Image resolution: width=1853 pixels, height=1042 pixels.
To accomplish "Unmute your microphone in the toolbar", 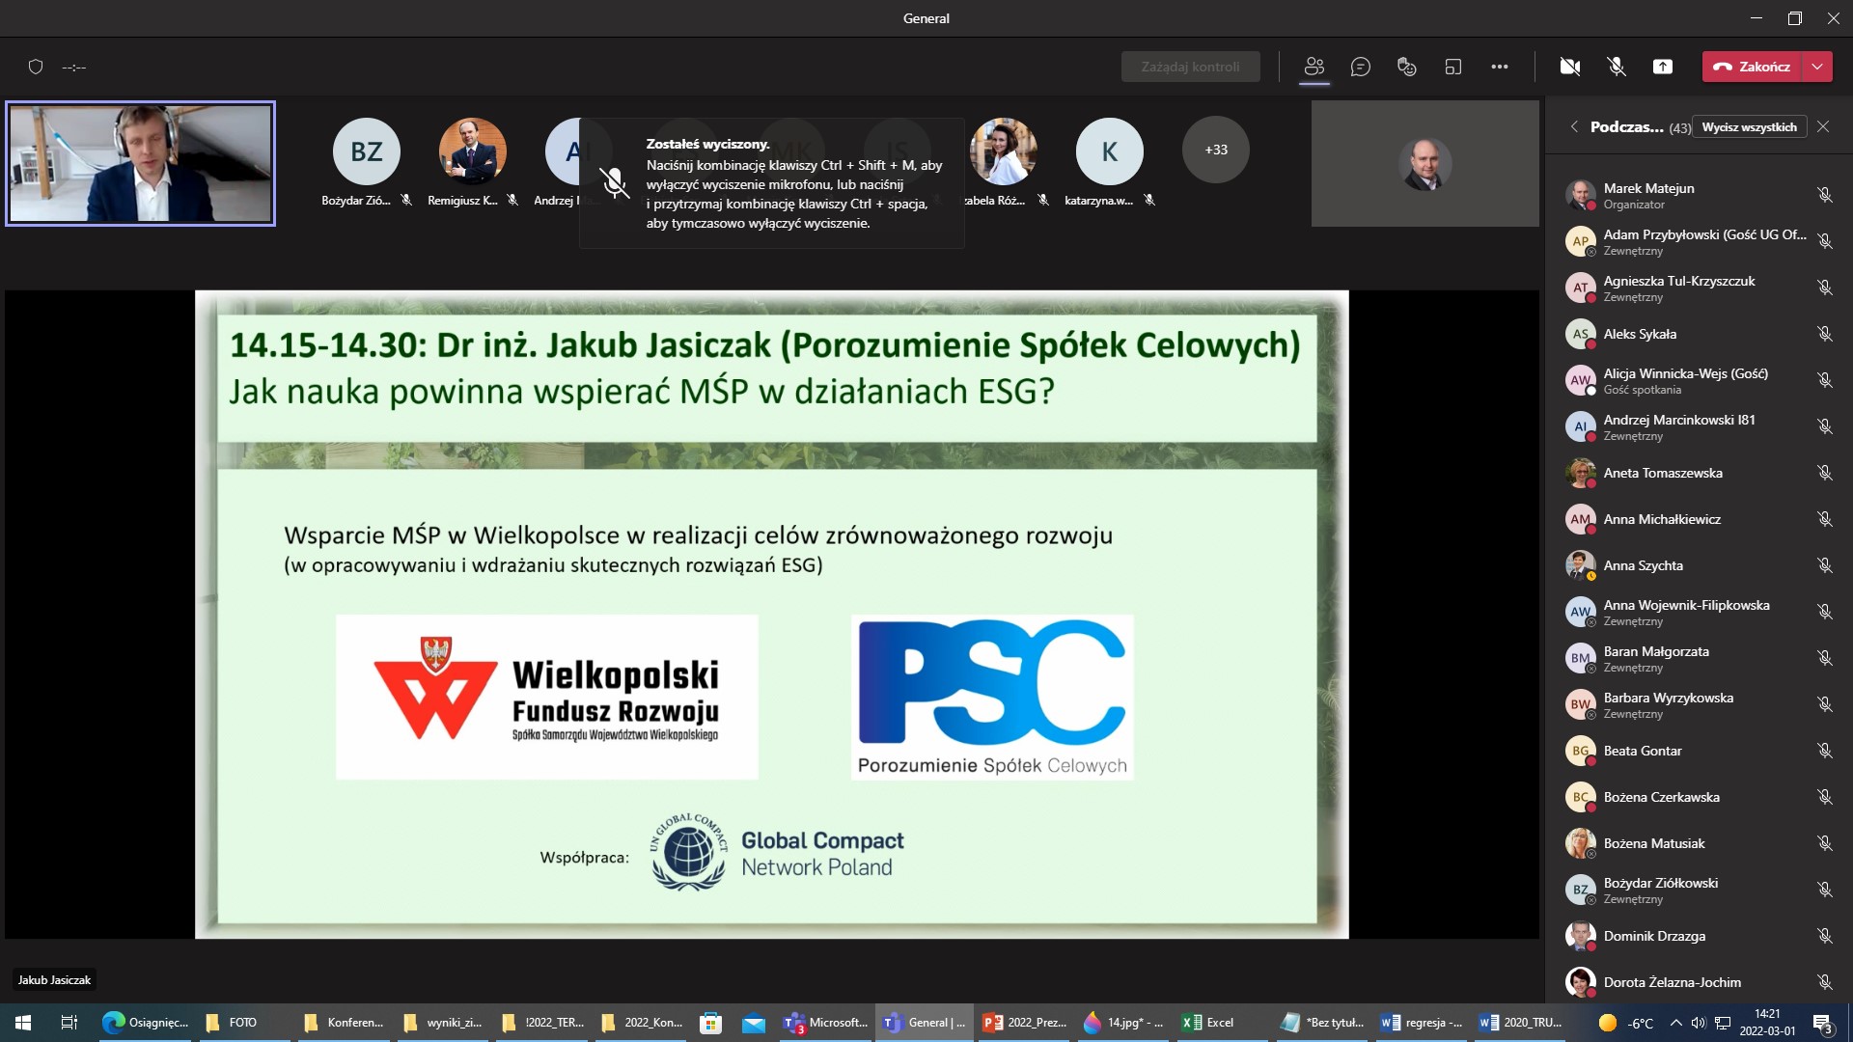I will click(x=1615, y=66).
